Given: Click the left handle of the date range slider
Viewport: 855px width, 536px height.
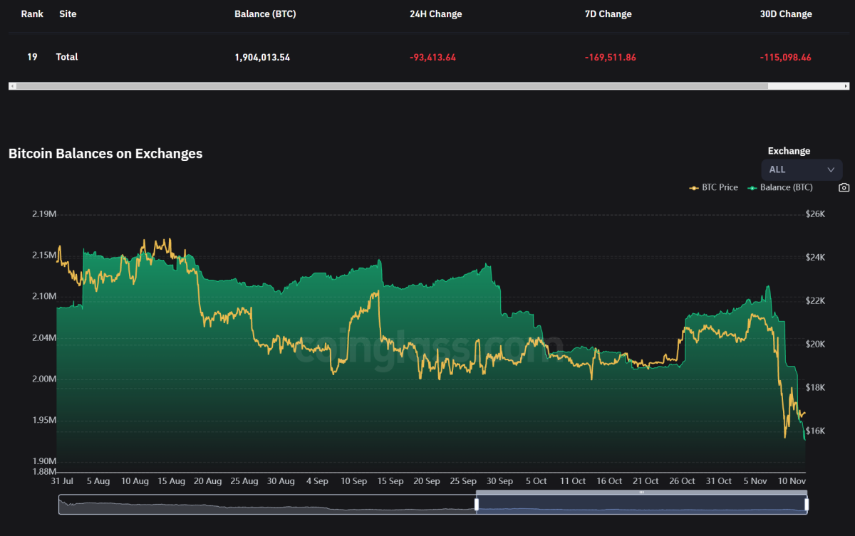Looking at the screenshot, I should click(477, 505).
